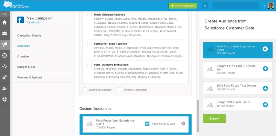Click people icon on selected blue audience card
Image resolution: width=276 pixels, height=136 pixels.
pyautogui.click(x=210, y=49)
